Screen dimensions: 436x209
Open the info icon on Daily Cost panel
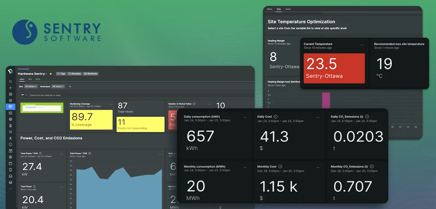point(276,117)
